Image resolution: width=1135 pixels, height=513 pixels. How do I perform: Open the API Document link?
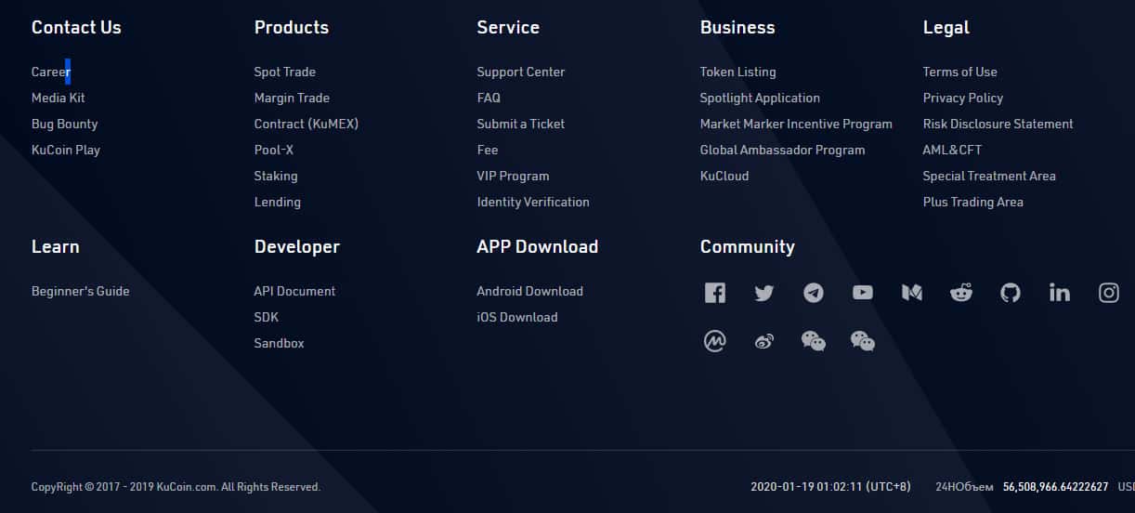(x=294, y=291)
